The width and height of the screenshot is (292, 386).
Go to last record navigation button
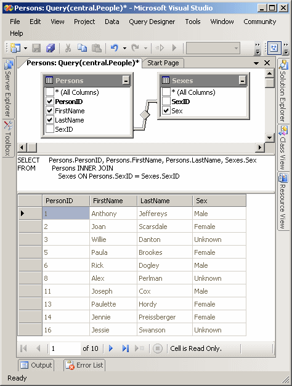pos(126,348)
